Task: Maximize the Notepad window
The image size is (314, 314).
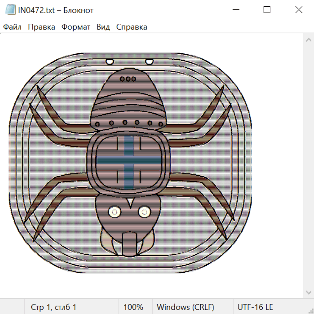Action: pos(267,10)
